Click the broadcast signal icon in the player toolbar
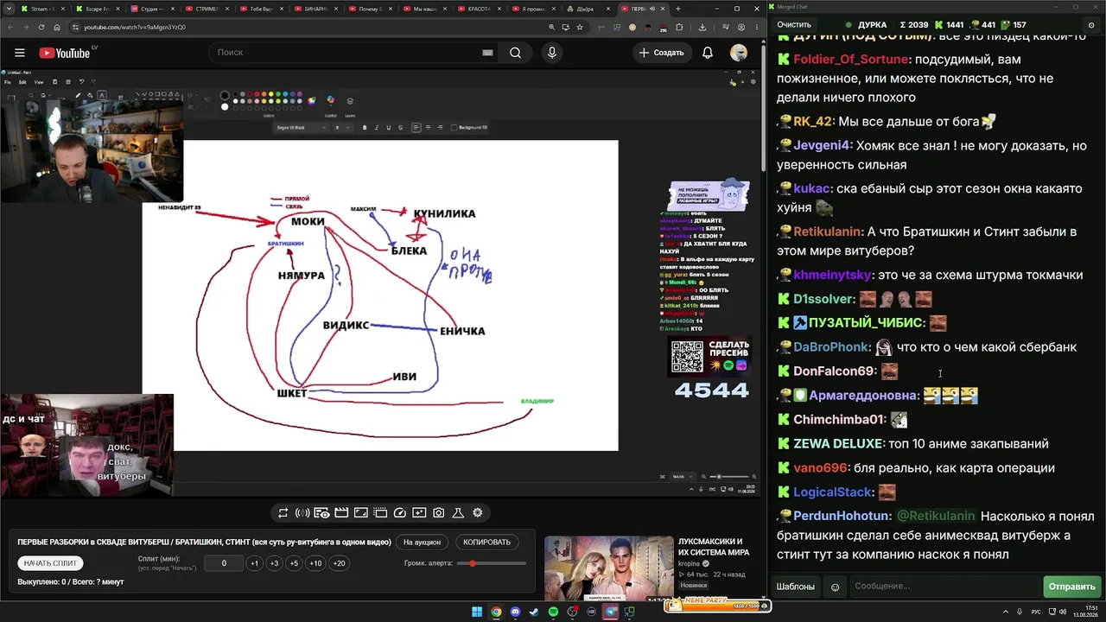Viewport: 1106px width, 622px height. [x=302, y=513]
